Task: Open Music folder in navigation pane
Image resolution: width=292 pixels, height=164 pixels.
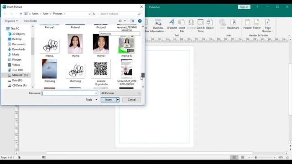Action: point(16,55)
